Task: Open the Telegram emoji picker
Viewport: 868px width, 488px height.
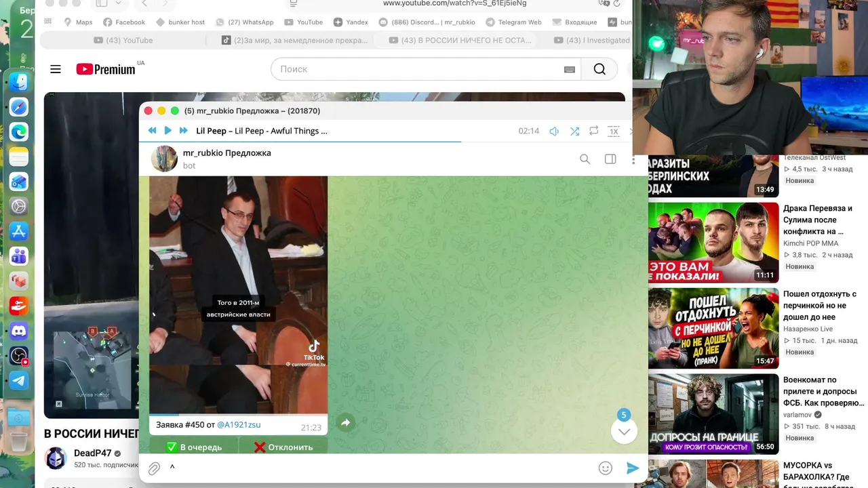Action: (606, 468)
